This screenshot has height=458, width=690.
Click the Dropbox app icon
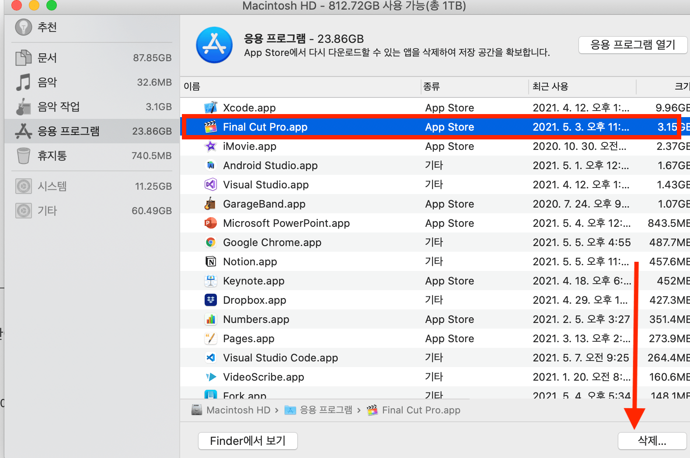coord(211,300)
